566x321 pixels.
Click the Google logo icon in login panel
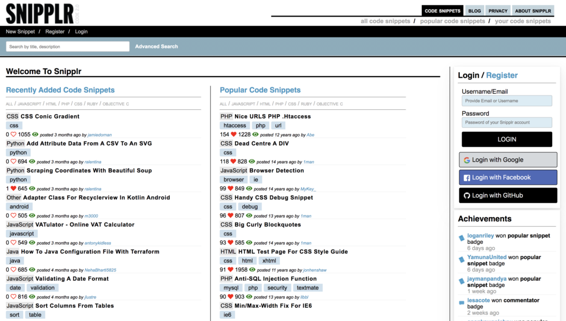pyautogui.click(x=467, y=160)
